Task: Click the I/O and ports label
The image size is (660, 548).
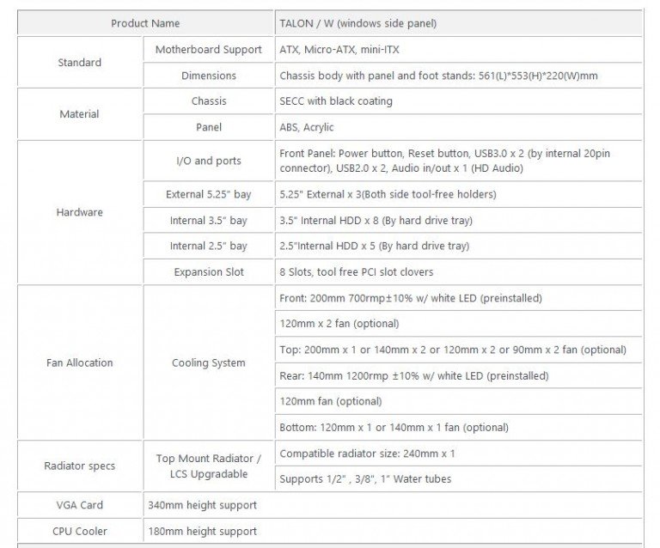Action: click(208, 161)
